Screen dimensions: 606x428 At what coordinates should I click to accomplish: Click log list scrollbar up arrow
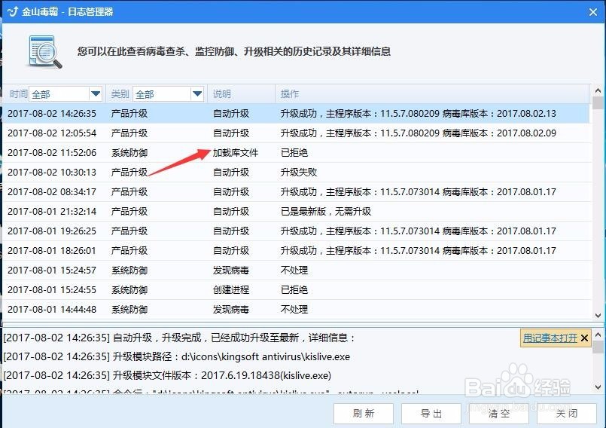(x=598, y=90)
